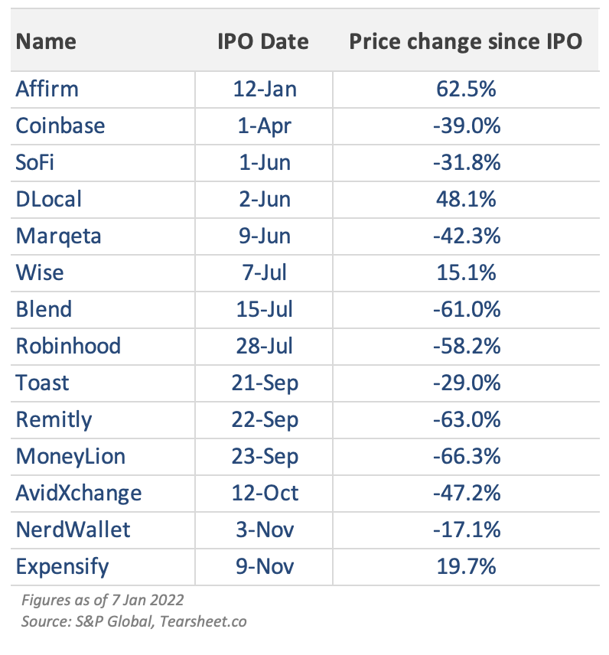Click Affirm's price change 62.5%
609x655 pixels.
[466, 90]
